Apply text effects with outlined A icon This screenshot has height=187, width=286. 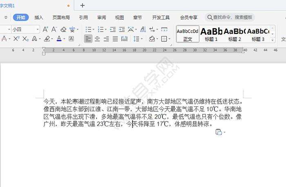pos(34,38)
